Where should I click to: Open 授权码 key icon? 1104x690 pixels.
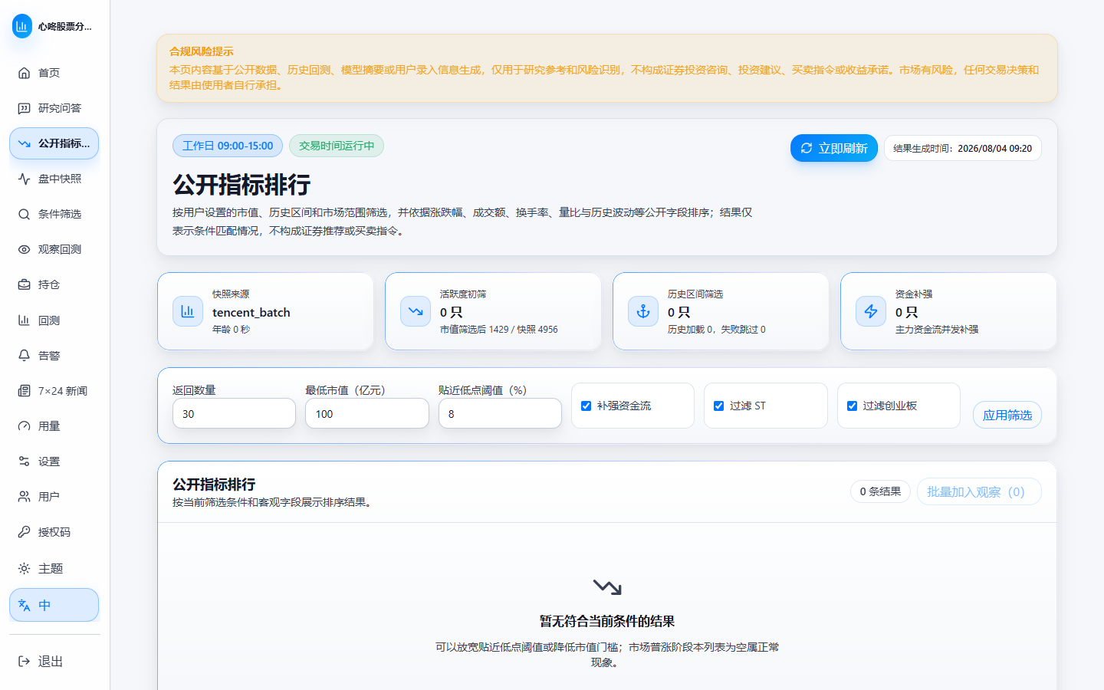(x=24, y=532)
